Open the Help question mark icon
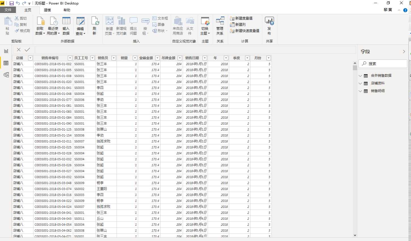411x241 pixels. tap(405, 10)
